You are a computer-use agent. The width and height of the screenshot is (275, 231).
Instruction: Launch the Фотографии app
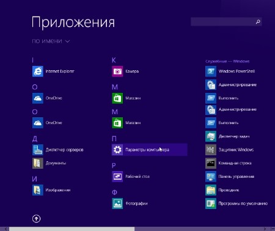point(130,204)
